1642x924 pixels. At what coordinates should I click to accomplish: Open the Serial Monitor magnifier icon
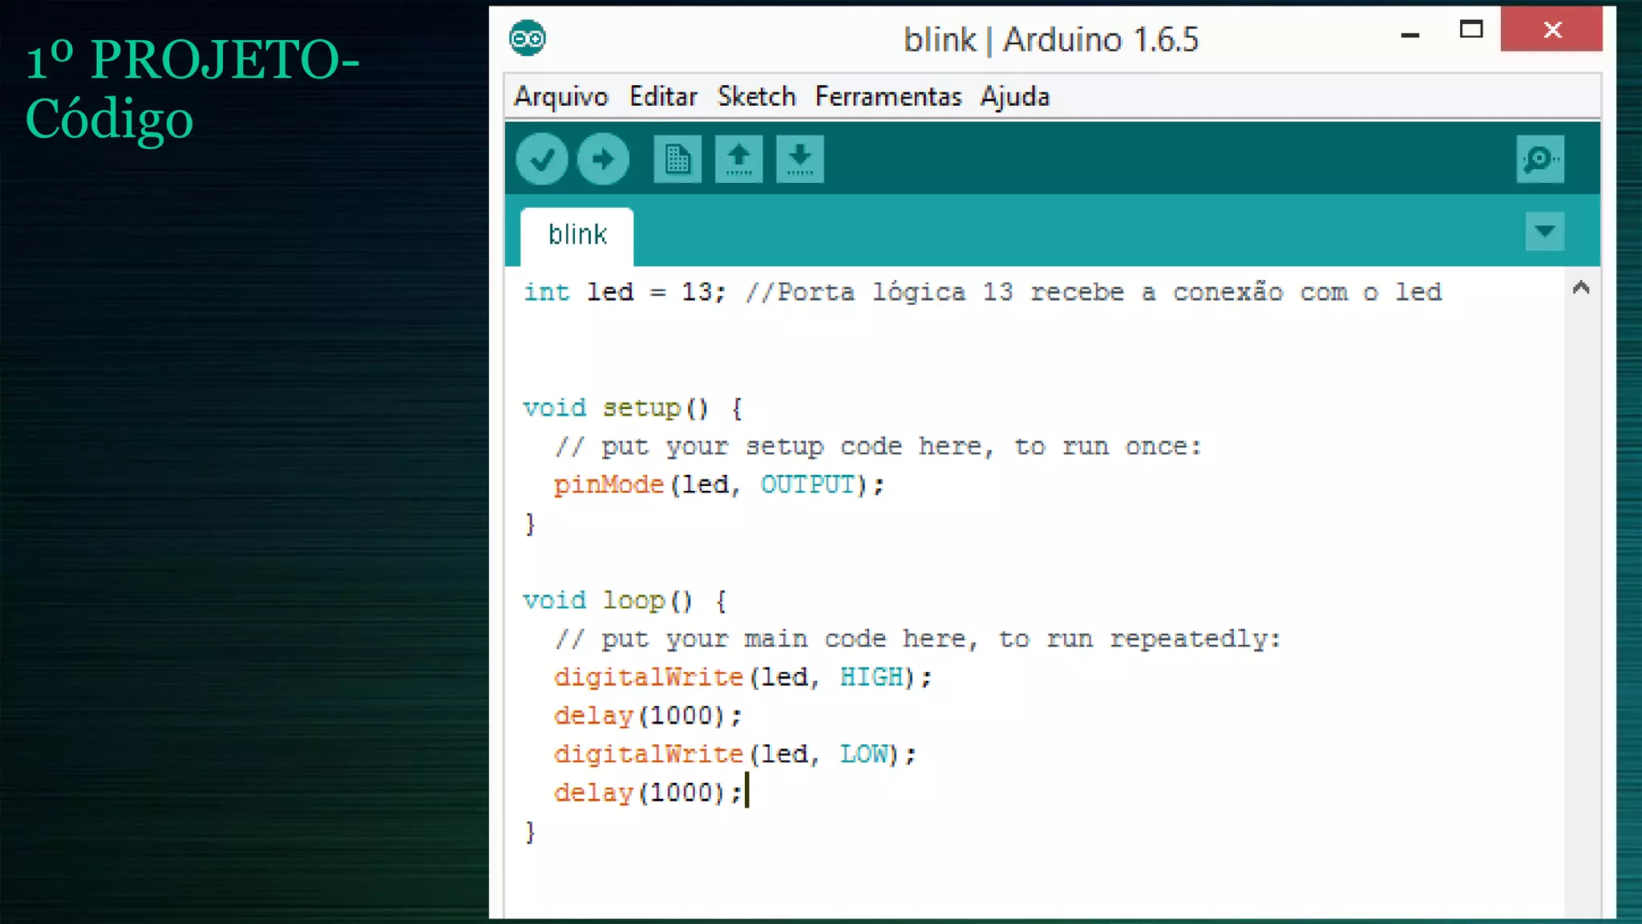(1539, 159)
